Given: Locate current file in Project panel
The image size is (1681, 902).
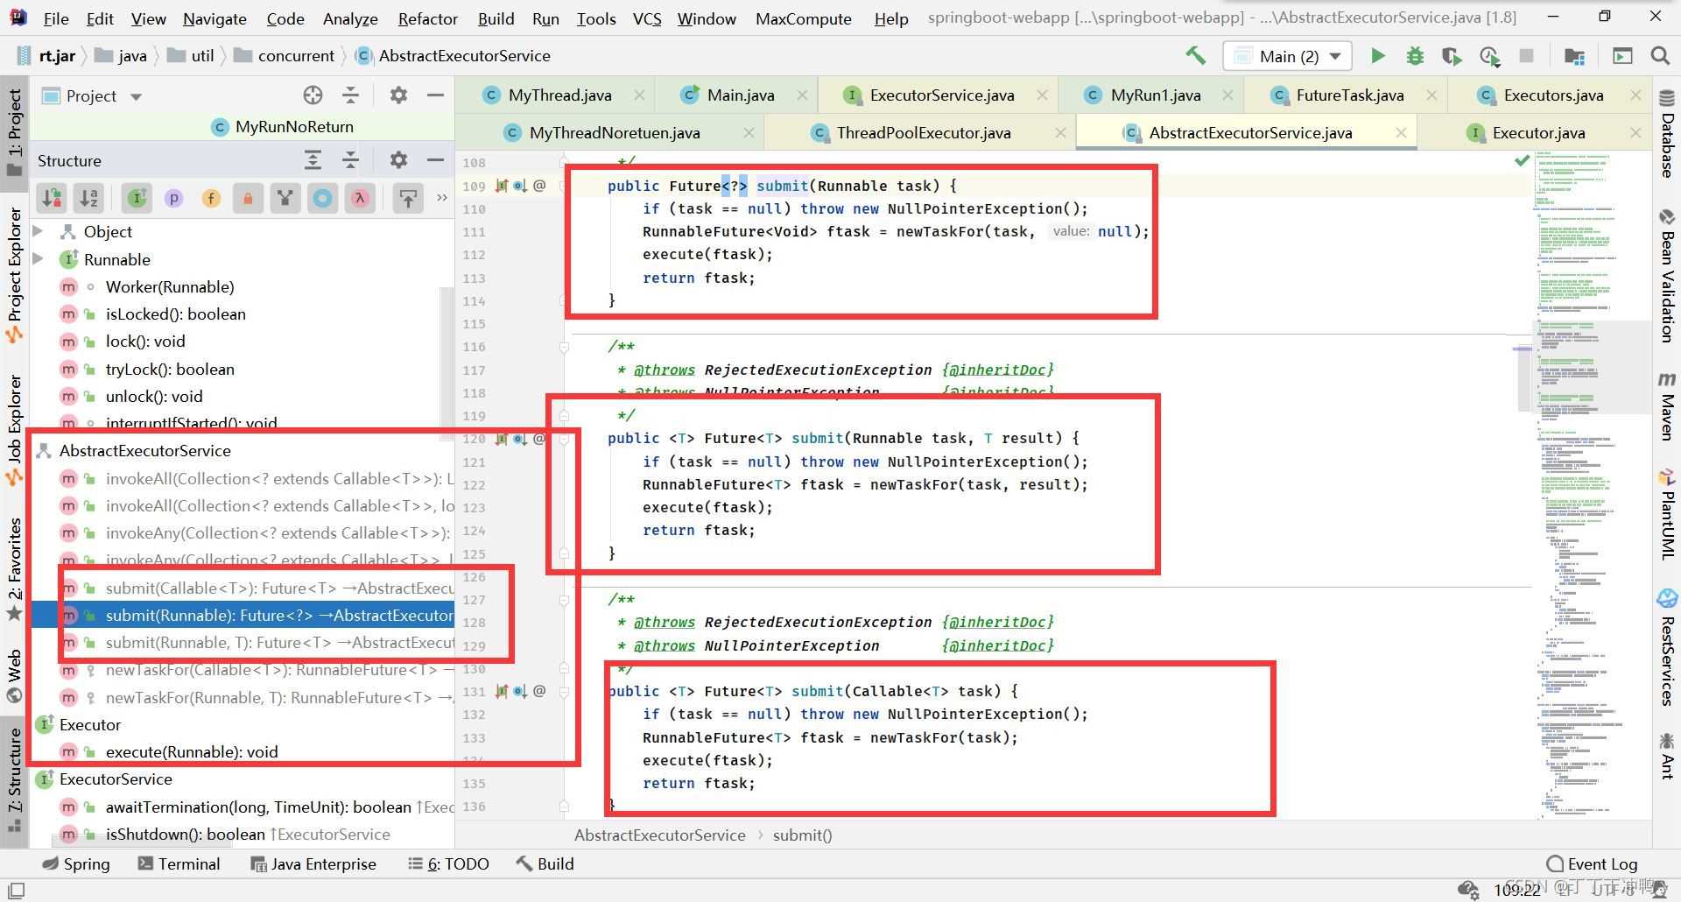Looking at the screenshot, I should click(x=313, y=95).
